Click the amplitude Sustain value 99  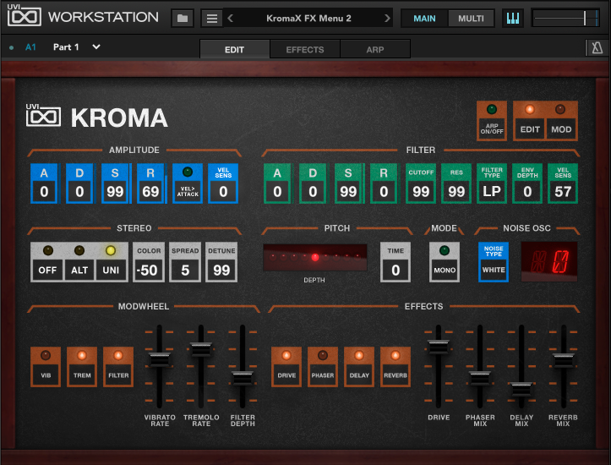[115, 191]
